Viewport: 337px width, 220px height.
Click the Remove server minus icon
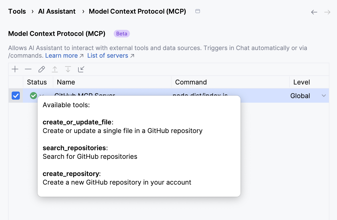click(28, 69)
